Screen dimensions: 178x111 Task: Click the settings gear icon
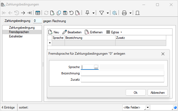(114, 13)
